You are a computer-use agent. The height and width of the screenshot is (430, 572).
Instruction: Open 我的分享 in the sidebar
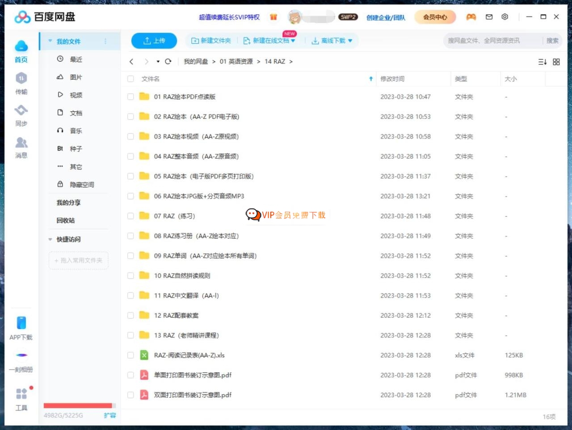point(69,202)
